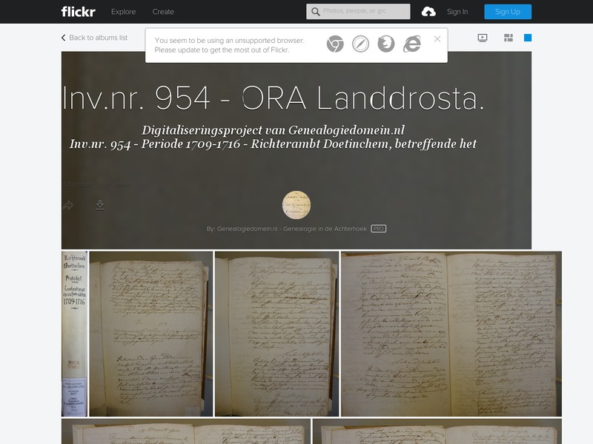Dismiss the unsupported browser warning

click(x=439, y=38)
